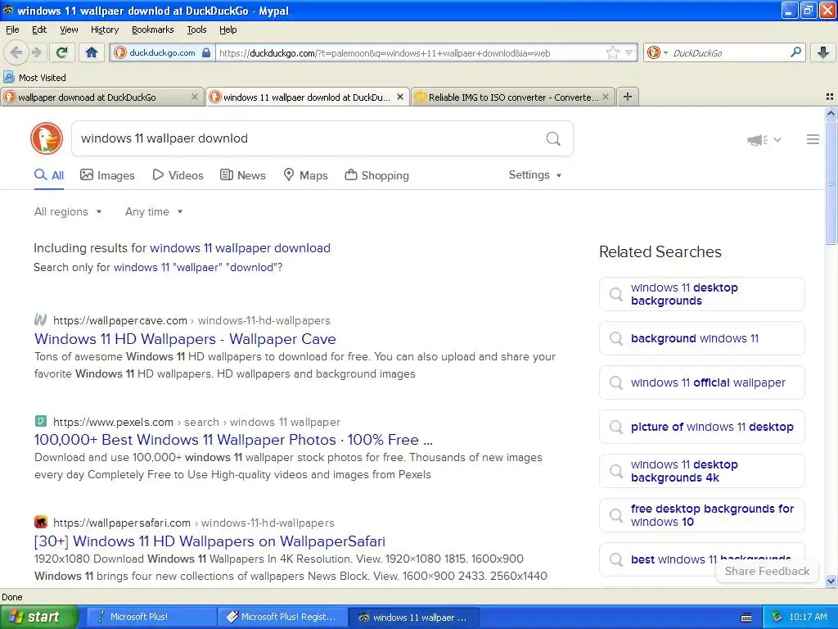This screenshot has height=629, width=838.
Task: Click the magnifier in the browser search box
Action: (x=795, y=52)
